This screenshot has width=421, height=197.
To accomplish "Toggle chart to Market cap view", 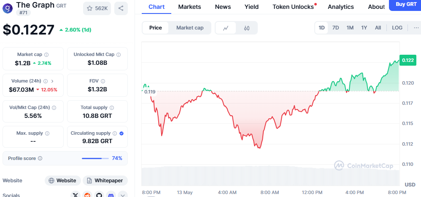I will (x=190, y=28).
